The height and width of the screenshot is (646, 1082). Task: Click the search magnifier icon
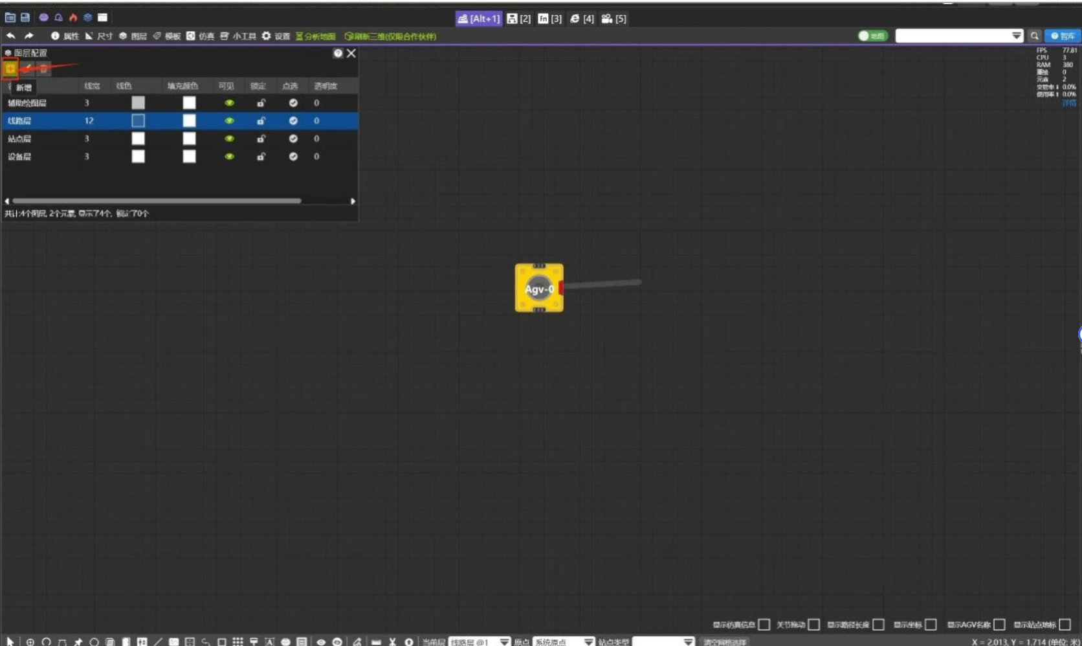(x=1034, y=36)
